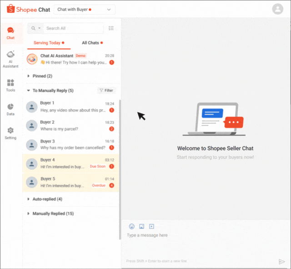Screen dimensions: 291x269
Task: Click the Buyer 4 name
Action: point(47,160)
